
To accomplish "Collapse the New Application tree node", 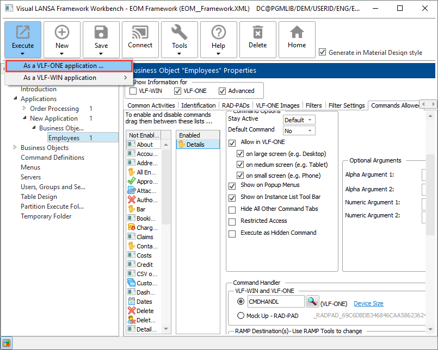I will [24, 118].
